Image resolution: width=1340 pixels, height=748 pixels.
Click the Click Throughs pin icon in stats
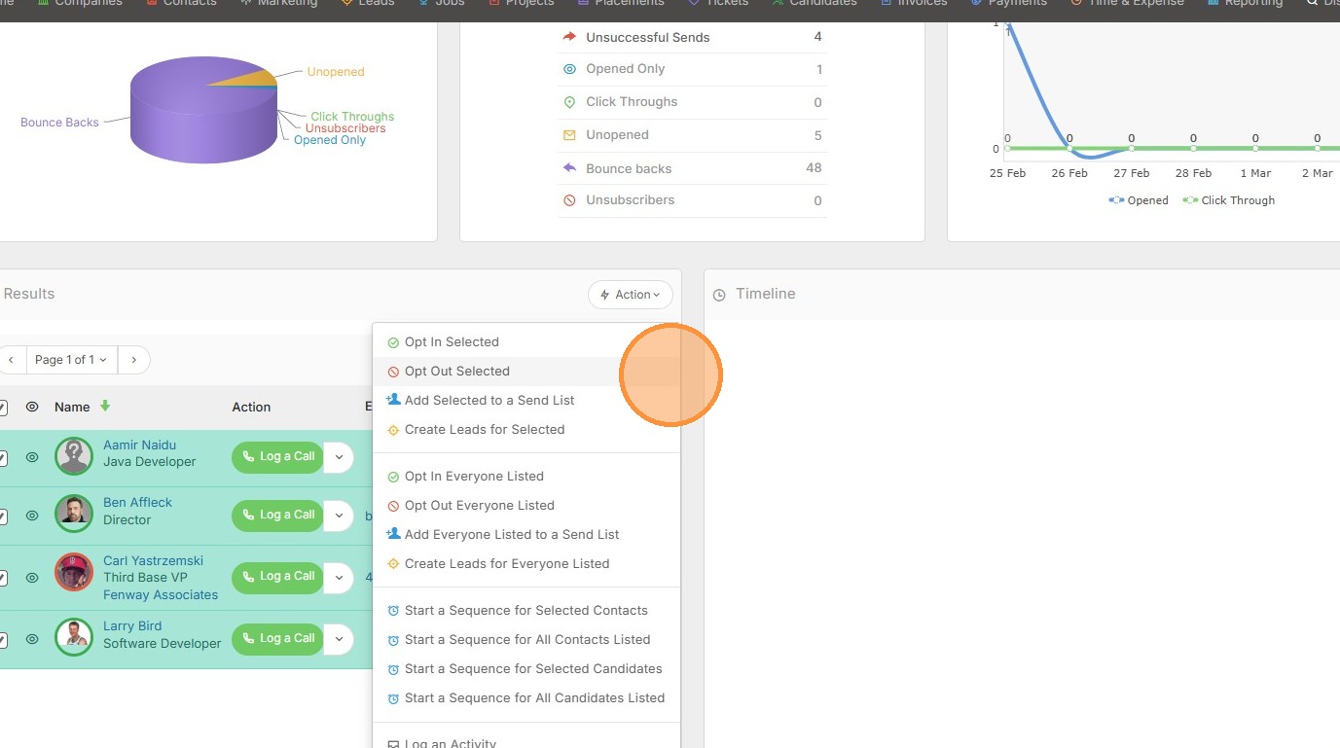[x=569, y=102]
